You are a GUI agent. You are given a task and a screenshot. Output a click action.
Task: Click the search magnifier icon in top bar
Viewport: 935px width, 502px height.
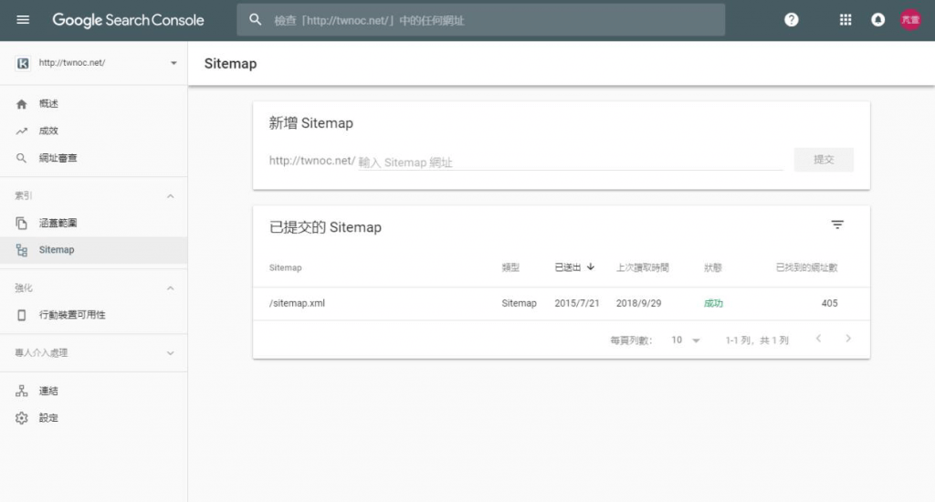click(256, 20)
